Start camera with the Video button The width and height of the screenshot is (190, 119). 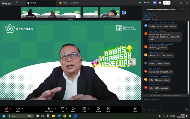tap(18, 109)
